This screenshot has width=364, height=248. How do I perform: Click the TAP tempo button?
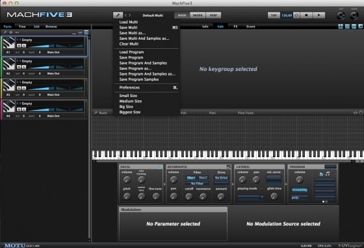point(274,16)
